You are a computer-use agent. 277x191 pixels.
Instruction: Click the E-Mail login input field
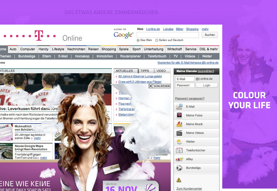click(x=185, y=79)
